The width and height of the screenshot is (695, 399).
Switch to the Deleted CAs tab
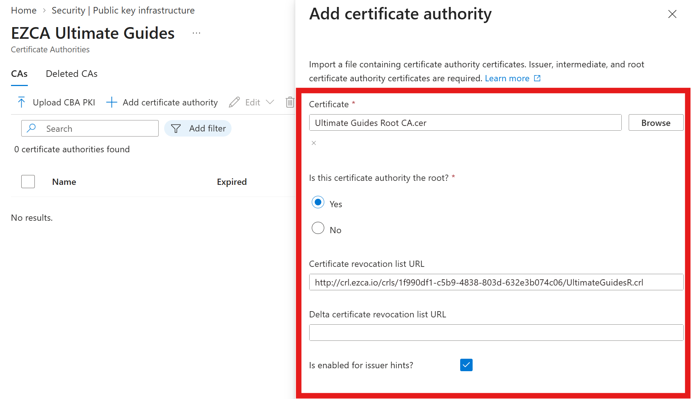[71, 74]
